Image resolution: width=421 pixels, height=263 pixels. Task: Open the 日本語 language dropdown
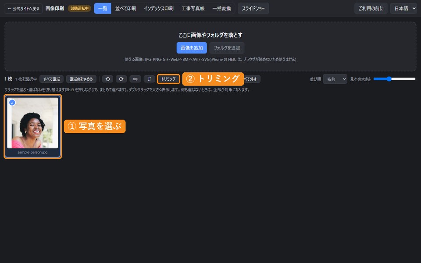[403, 8]
